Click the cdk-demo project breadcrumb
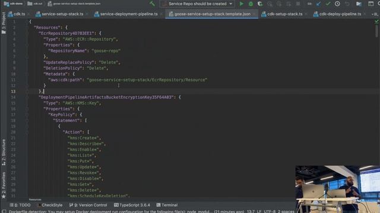This screenshot has width=380, height=213. coord(13,4)
